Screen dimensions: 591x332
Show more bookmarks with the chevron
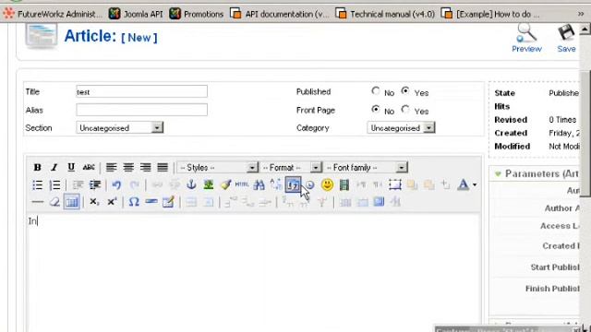pos(581,14)
